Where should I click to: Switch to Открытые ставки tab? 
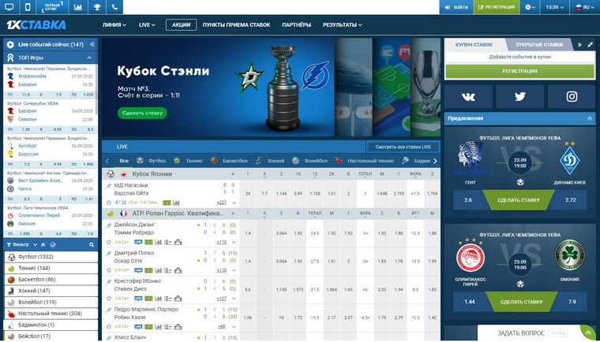[538, 44]
